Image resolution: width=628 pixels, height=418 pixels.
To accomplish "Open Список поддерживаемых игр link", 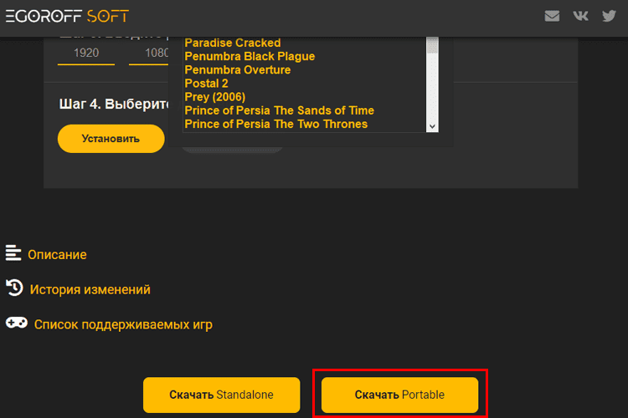I will pos(123,324).
